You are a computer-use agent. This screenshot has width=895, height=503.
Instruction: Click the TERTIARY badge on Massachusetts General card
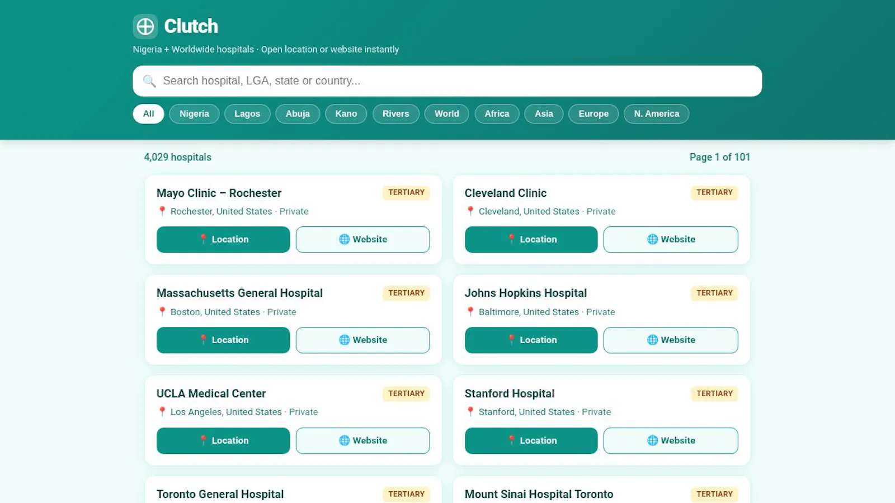(x=406, y=293)
